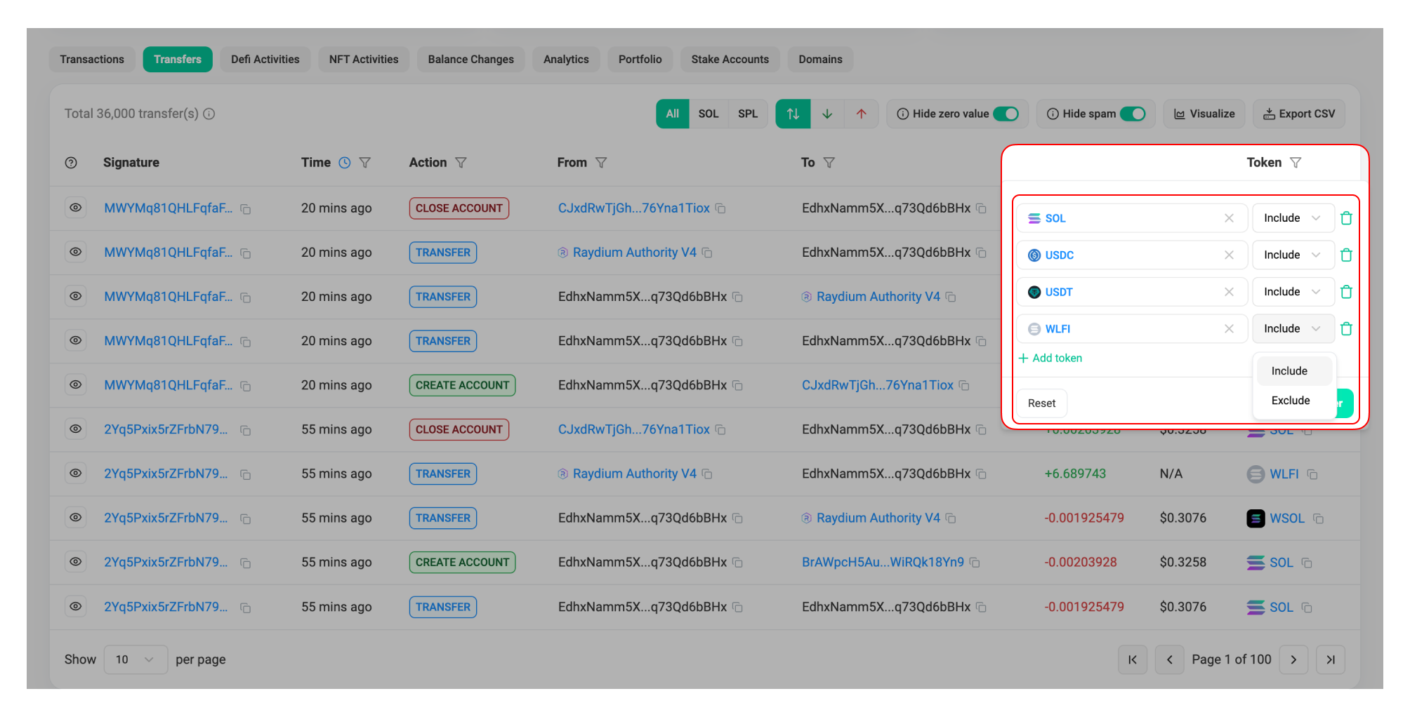Copy the Raydium Authority V4 address in second row
1410x717 pixels.
[x=707, y=253]
